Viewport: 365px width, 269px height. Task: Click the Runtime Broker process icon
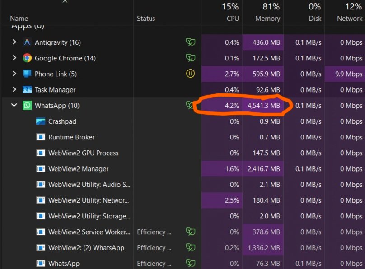(41, 137)
